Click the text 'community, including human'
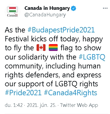The image size is (110, 114). point(53,66)
